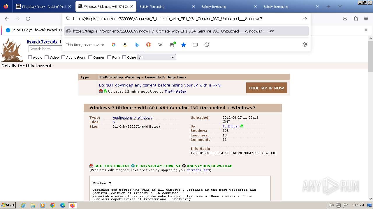Open ANONYMOUS DOWNLOAD link
Image resolution: width=373 pixels, height=209 pixels.
tap(210, 166)
